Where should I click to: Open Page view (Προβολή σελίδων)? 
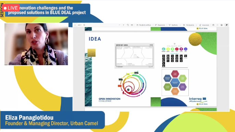pyautogui.click(x=144, y=25)
